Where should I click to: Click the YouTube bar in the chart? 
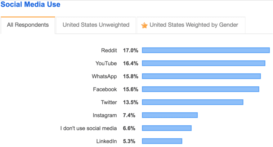pos(204,63)
